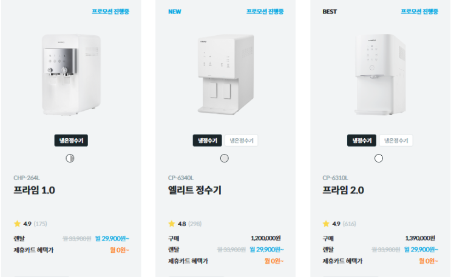The height and width of the screenshot is (277, 451).
Task: Click the 엘리트 정수기 product title
Action: (194, 190)
